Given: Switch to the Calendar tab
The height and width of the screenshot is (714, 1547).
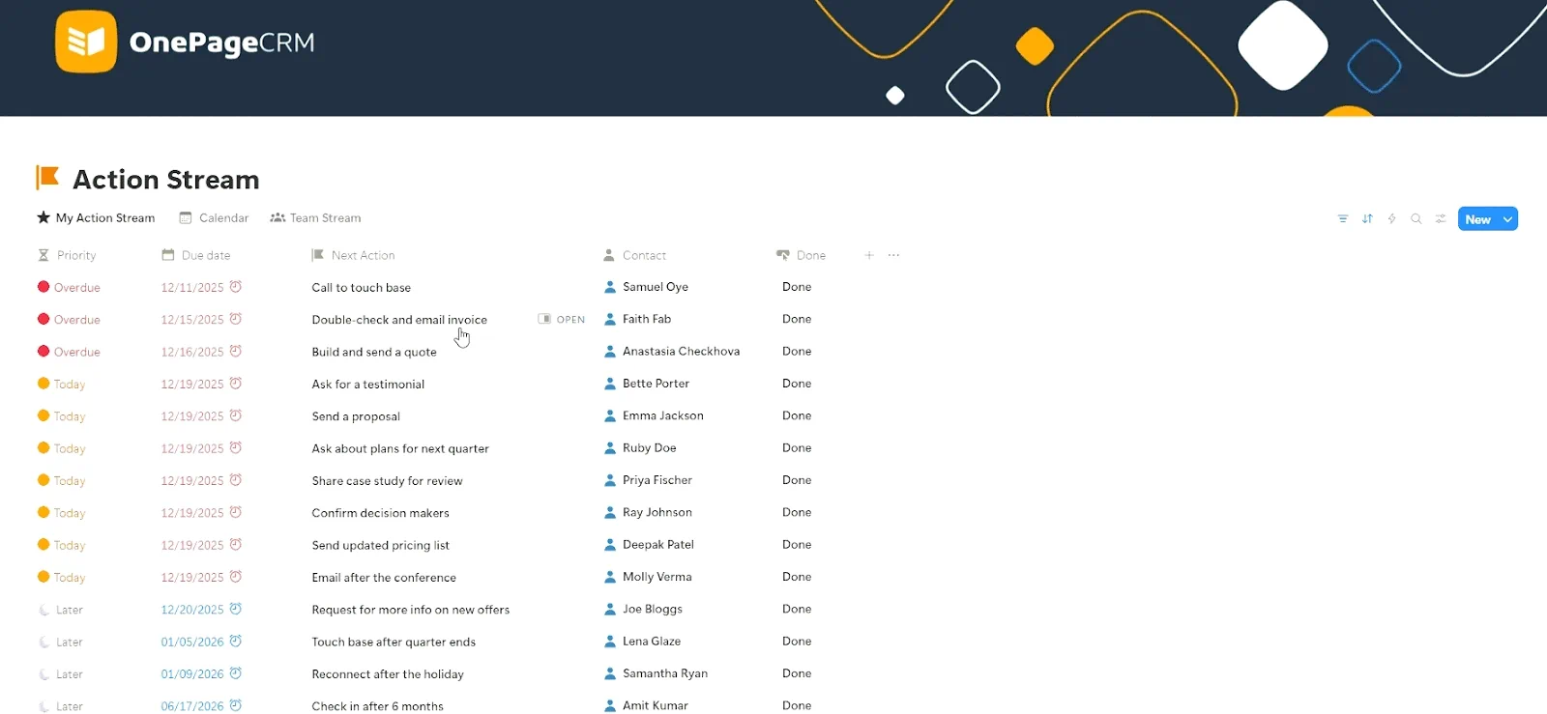Looking at the screenshot, I should point(214,218).
